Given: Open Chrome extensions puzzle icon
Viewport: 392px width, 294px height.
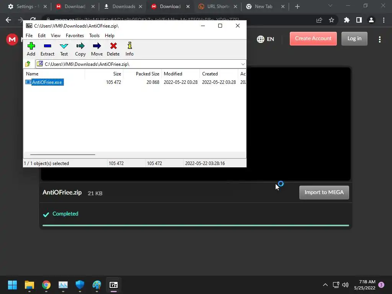Looking at the screenshot, I should [347, 20].
